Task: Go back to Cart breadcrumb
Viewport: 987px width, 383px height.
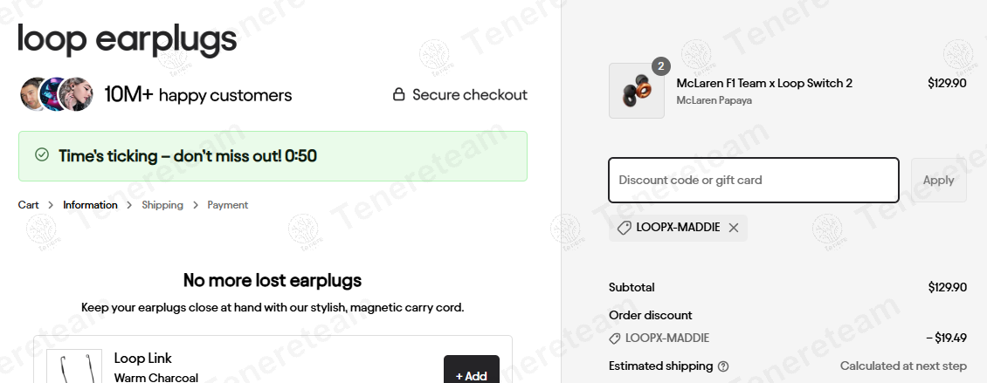Action: [29, 205]
